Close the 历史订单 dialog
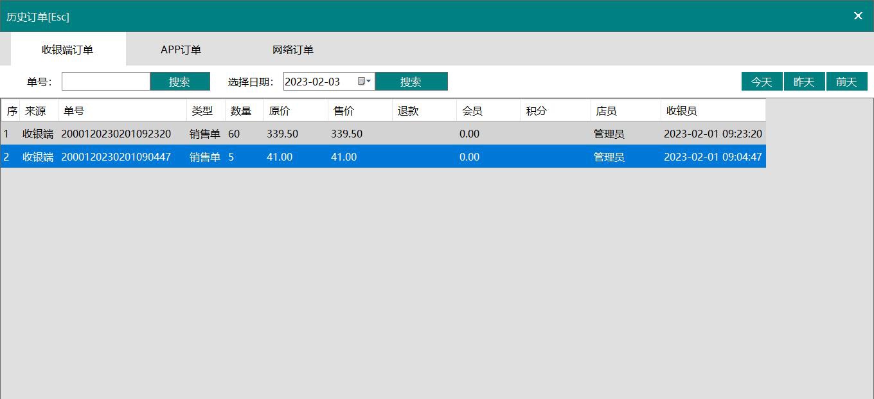This screenshot has height=399, width=874. pos(858,16)
